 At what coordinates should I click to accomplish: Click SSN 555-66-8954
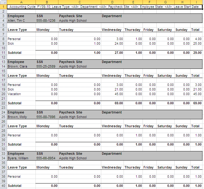pos(46,158)
